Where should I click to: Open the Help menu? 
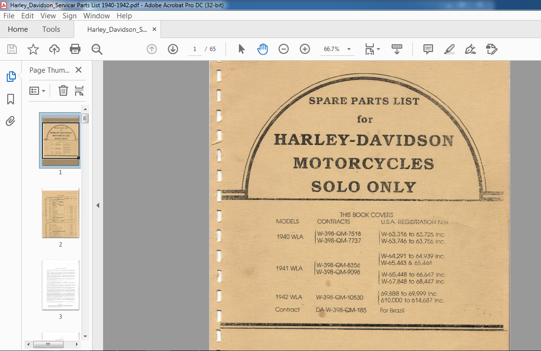[124, 16]
